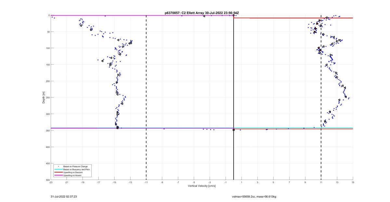Click x-axis tick label "-5"

click(x=194, y=182)
